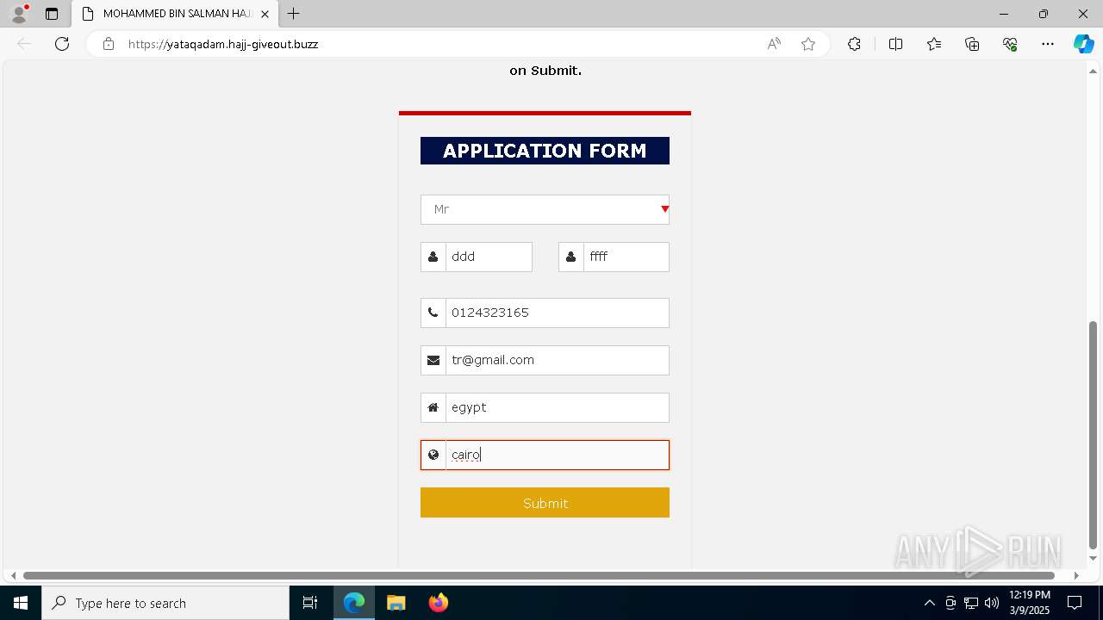
Task: Click the person icon beside ddd field
Action: point(433,257)
